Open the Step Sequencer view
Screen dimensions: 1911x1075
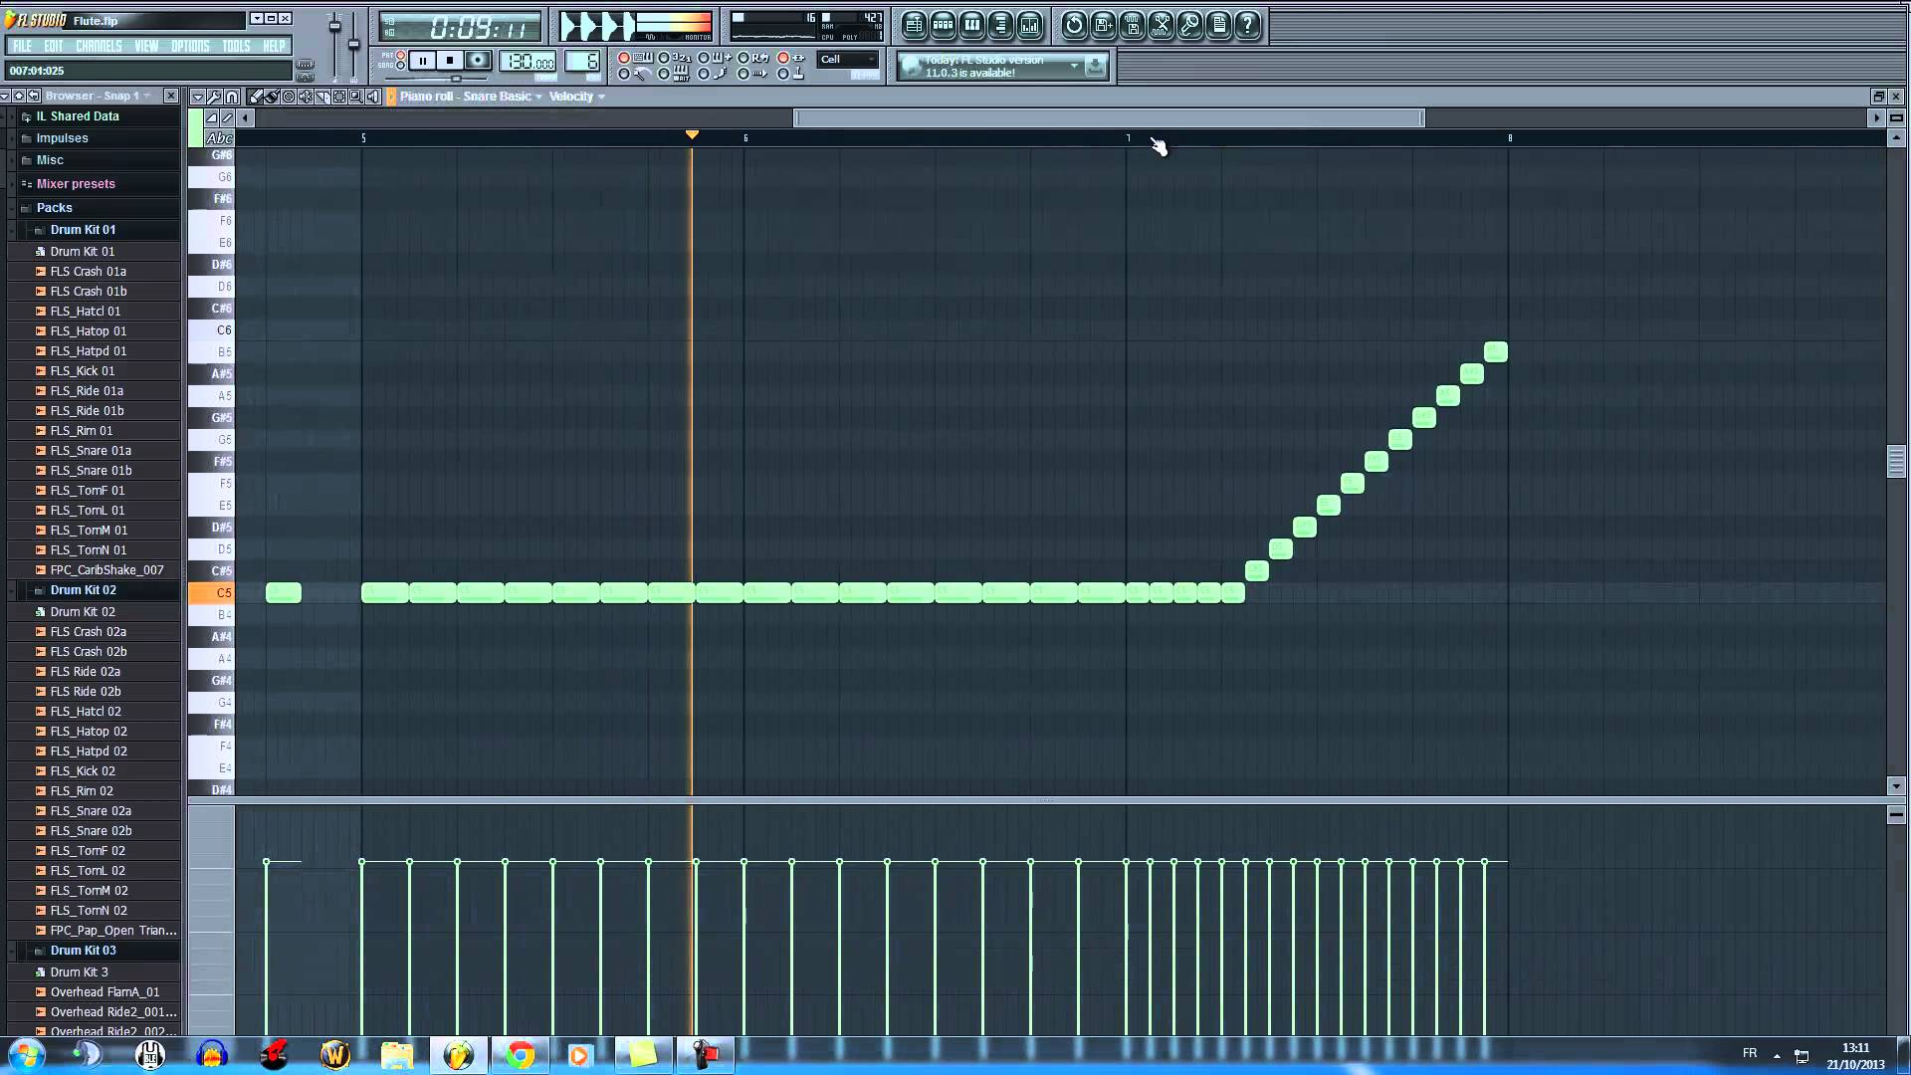coord(943,25)
